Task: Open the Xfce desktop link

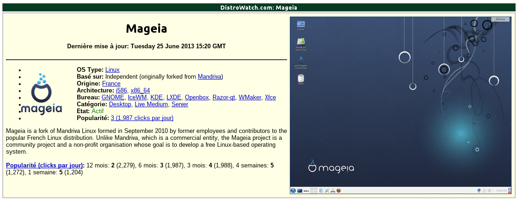Action: tap(270, 98)
